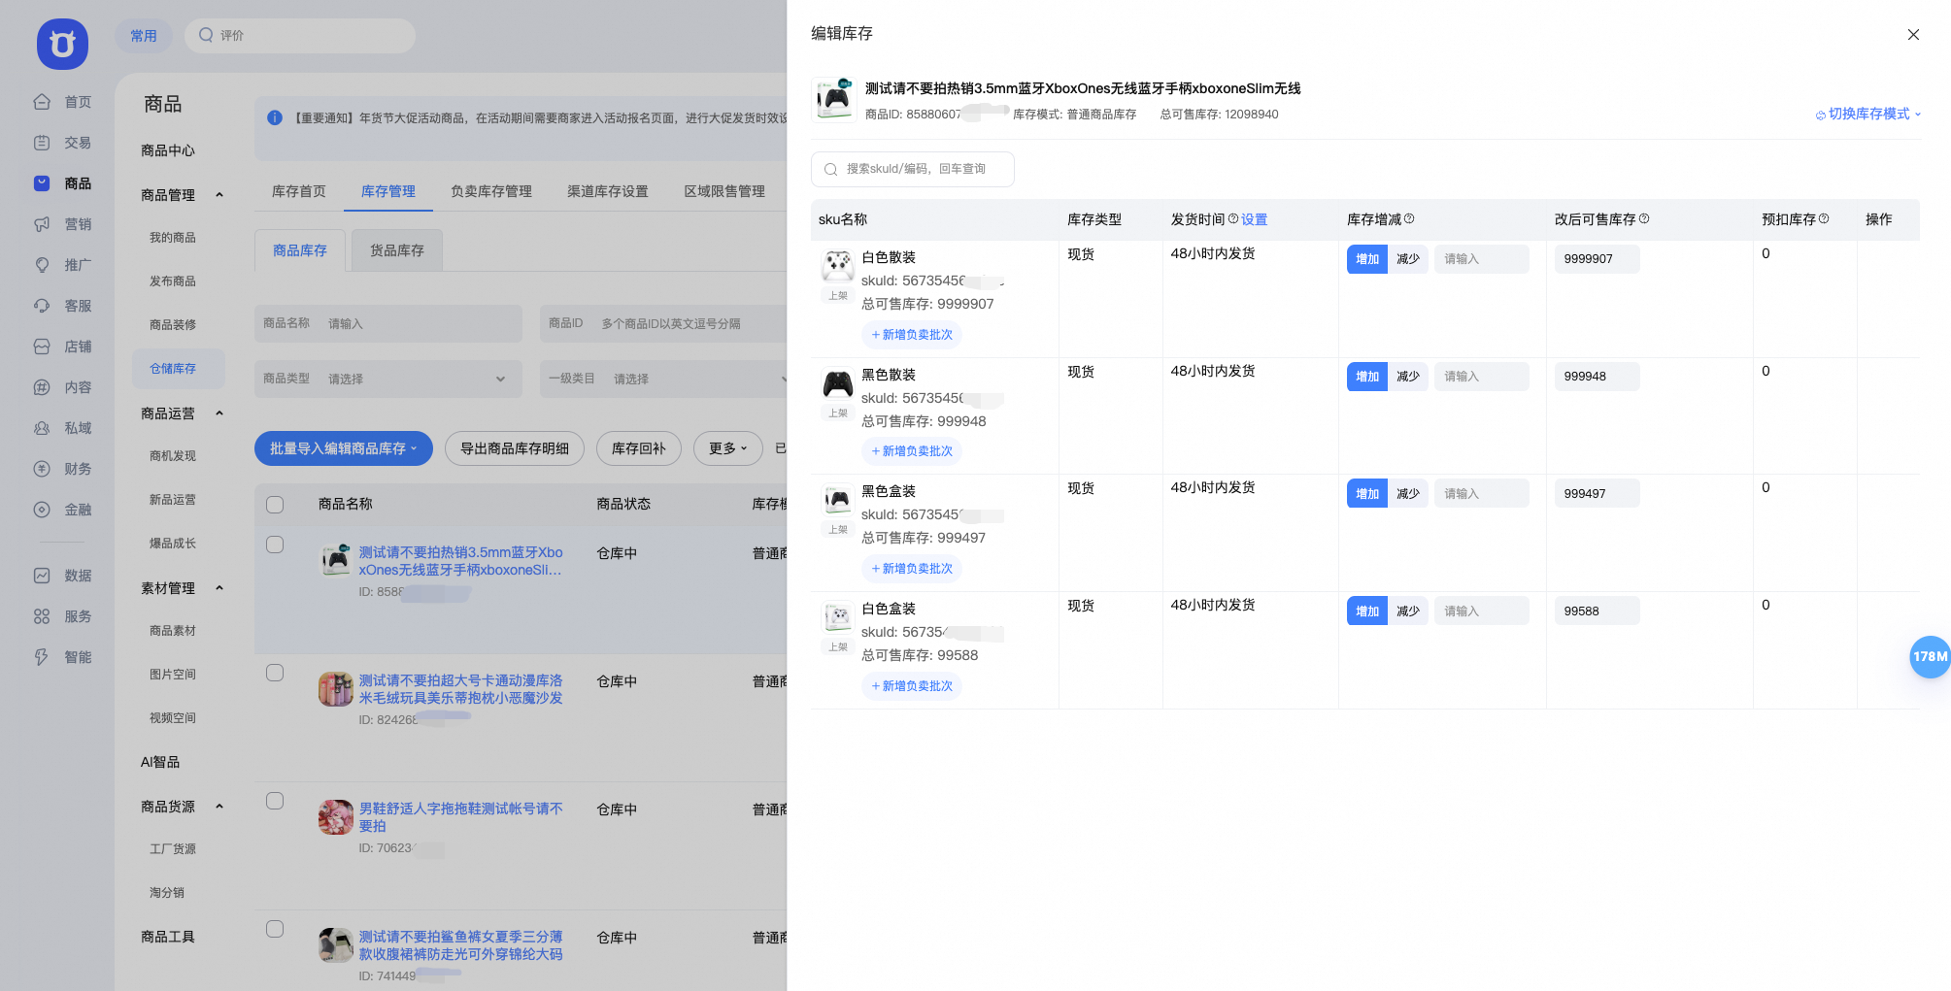Click 新增负卖批次 for 黑色盒装
Image resolution: width=1951 pixels, height=991 pixels.
[x=912, y=569]
